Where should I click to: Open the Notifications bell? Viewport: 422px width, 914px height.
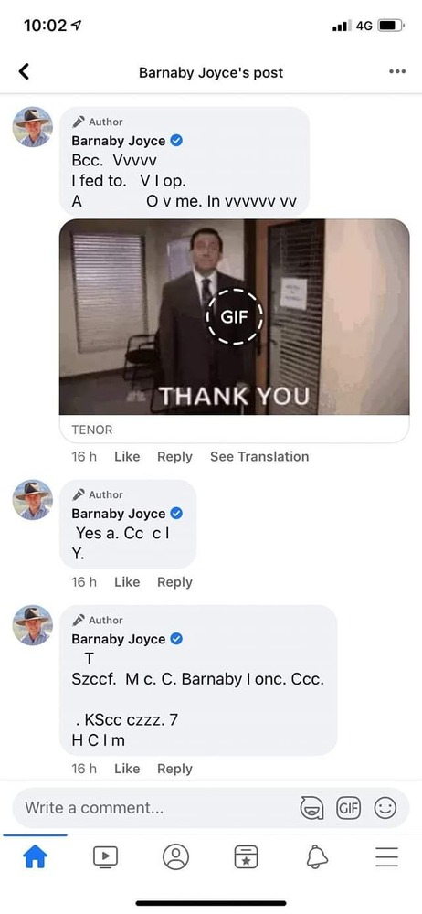[x=317, y=857]
